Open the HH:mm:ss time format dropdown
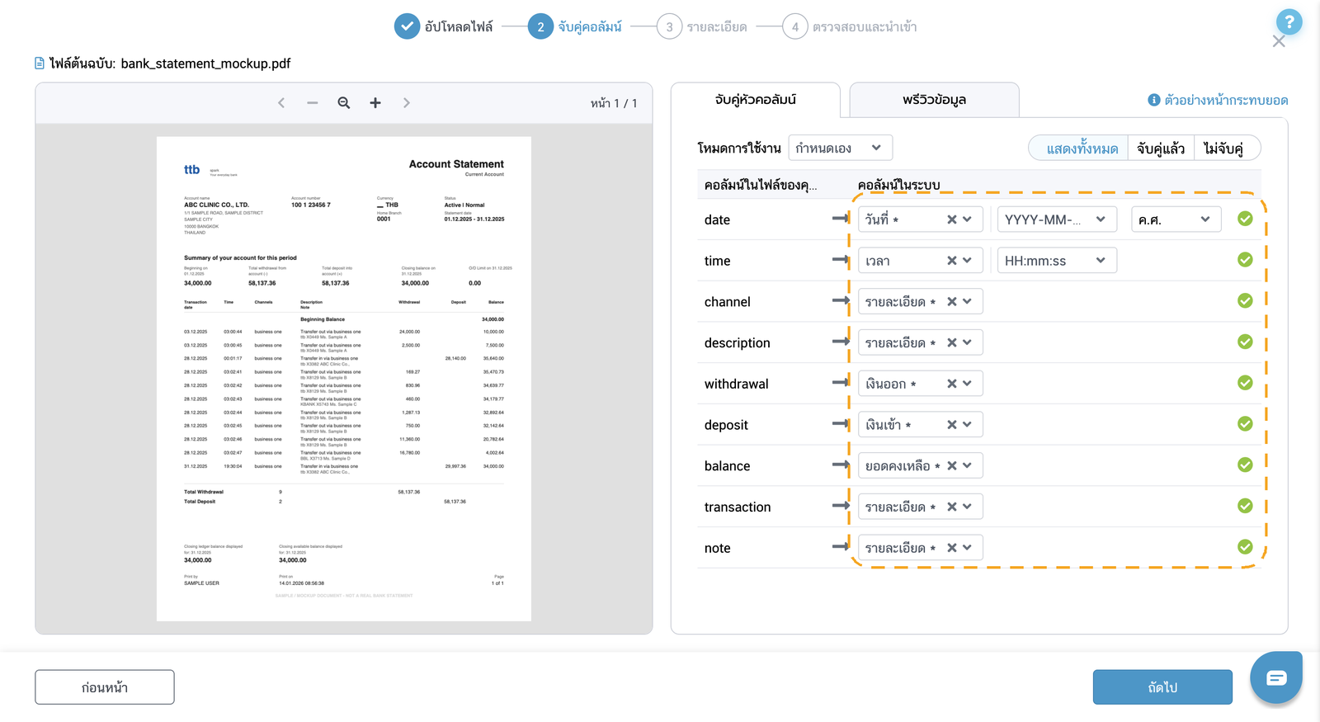1320x722 pixels. (1057, 261)
